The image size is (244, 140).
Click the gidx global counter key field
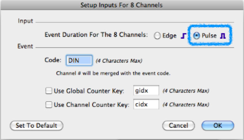click(146, 91)
